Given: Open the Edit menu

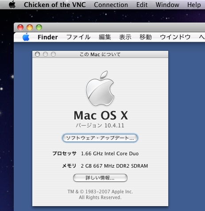Looking at the screenshot, I should (142, 5).
